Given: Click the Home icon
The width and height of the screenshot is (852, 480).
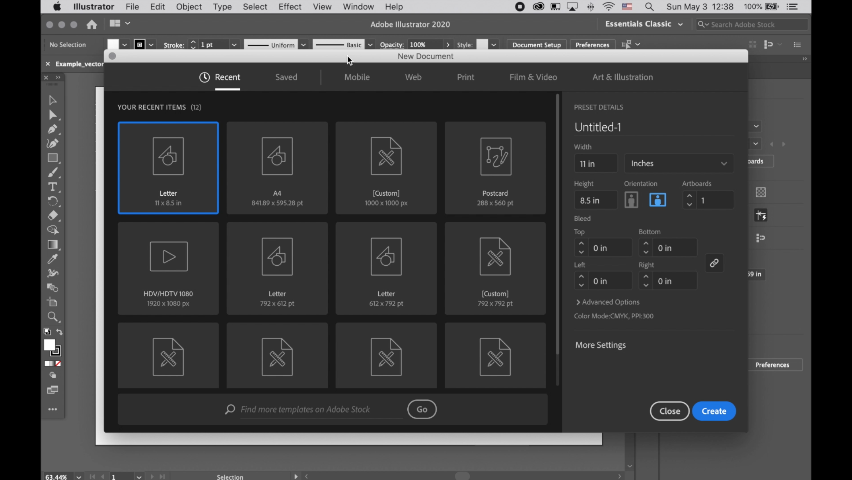Looking at the screenshot, I should pyautogui.click(x=92, y=24).
